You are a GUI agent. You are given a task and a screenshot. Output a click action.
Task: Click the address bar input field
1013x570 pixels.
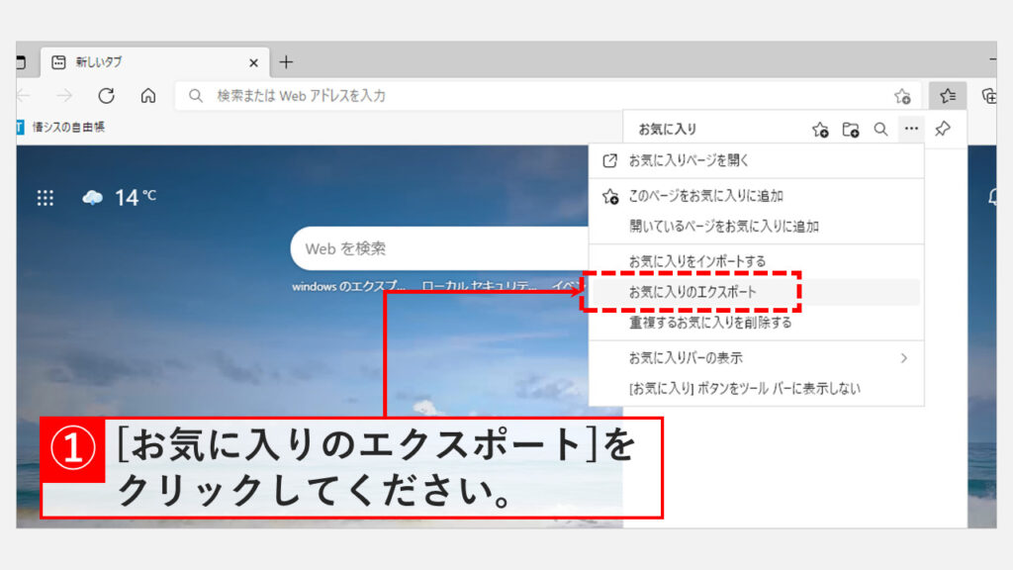point(534,96)
